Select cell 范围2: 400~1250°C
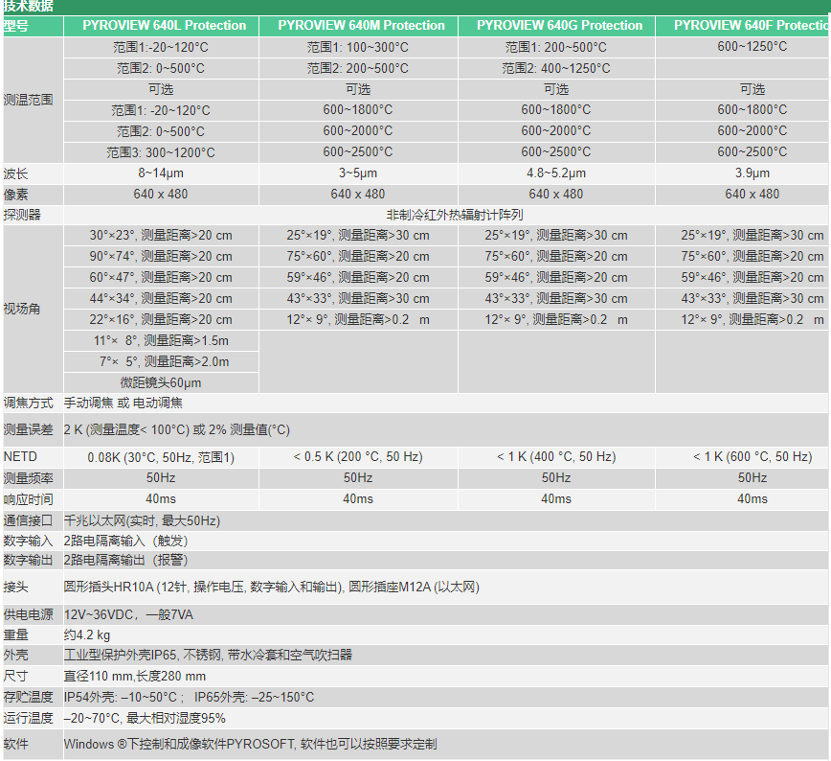The height and width of the screenshot is (761, 831). [x=556, y=68]
